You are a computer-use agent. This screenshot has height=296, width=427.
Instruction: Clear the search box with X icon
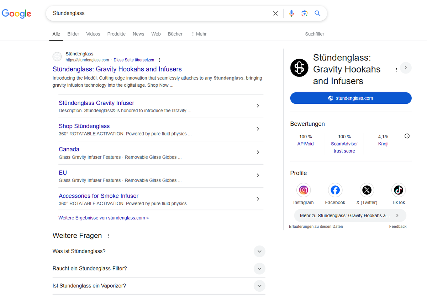275,14
